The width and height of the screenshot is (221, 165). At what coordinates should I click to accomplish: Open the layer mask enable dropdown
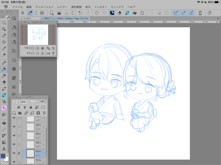click(44, 107)
